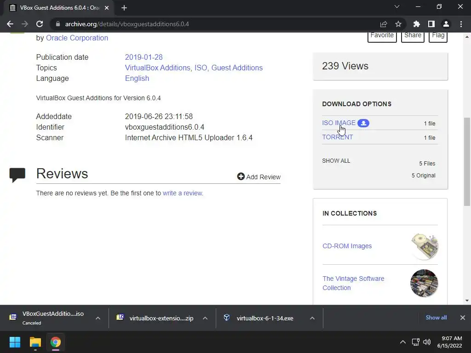Image resolution: width=471 pixels, height=353 pixels.
Task: Open the Chrome profile avatar
Action: 446,24
